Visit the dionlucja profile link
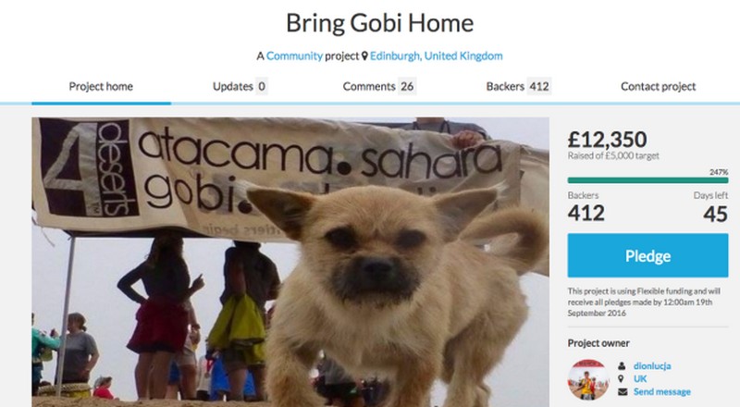 (x=652, y=366)
